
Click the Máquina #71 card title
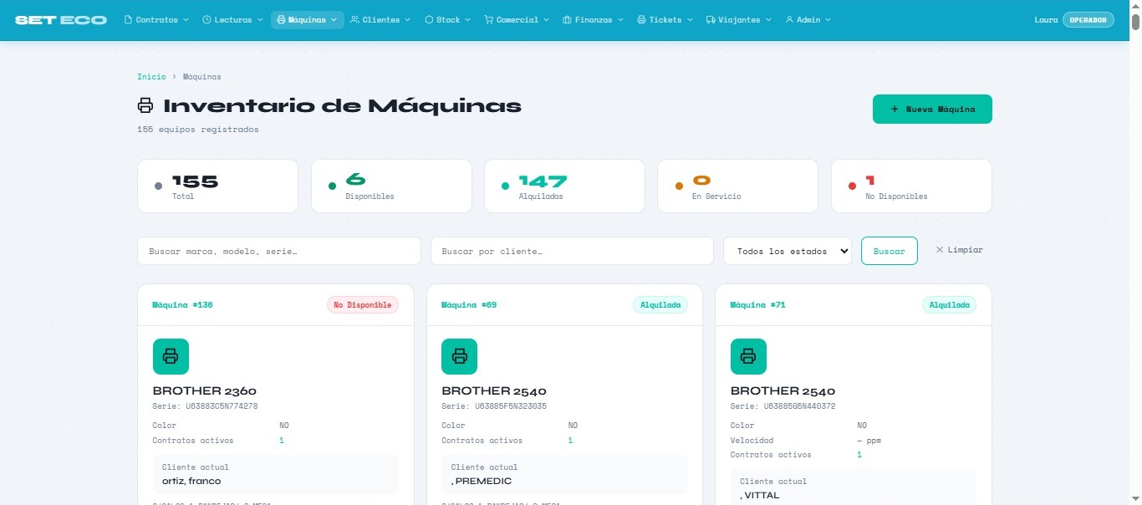(758, 305)
